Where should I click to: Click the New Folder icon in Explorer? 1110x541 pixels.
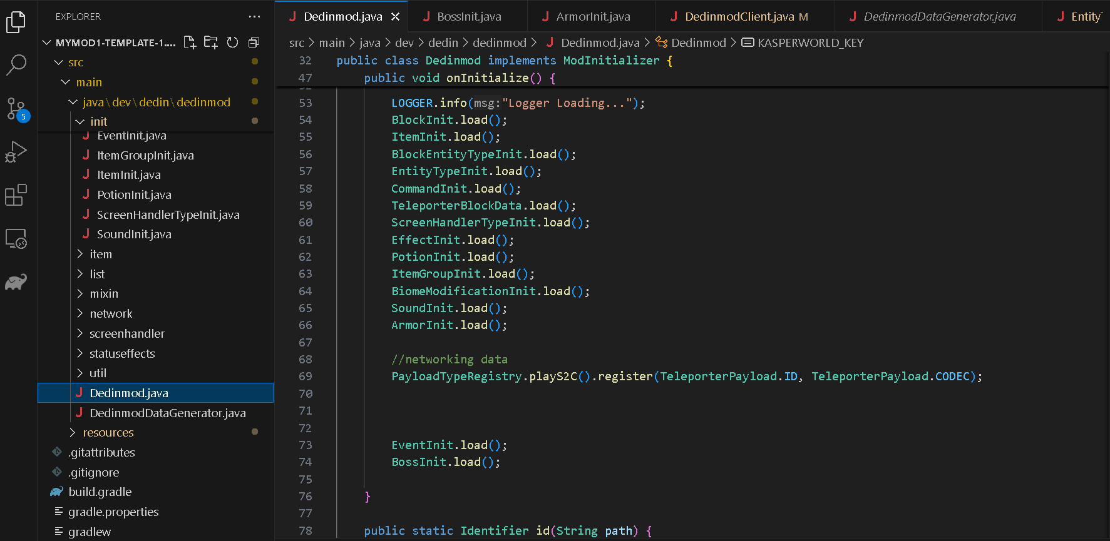211,43
